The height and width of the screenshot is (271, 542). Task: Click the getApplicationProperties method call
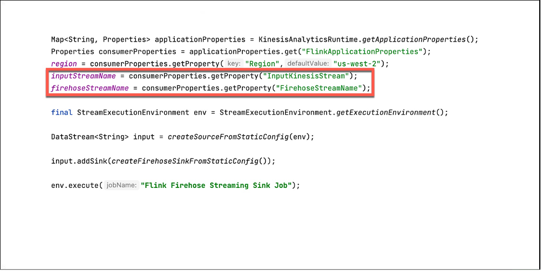click(x=414, y=39)
